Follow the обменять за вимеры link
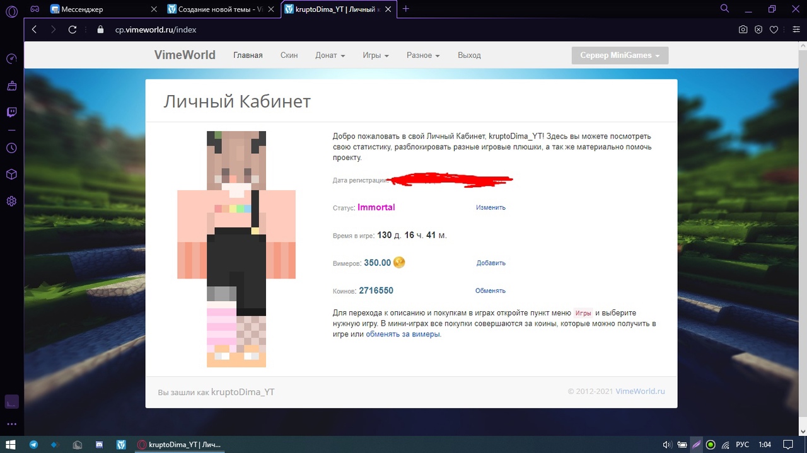This screenshot has height=453, width=807. coord(403,335)
